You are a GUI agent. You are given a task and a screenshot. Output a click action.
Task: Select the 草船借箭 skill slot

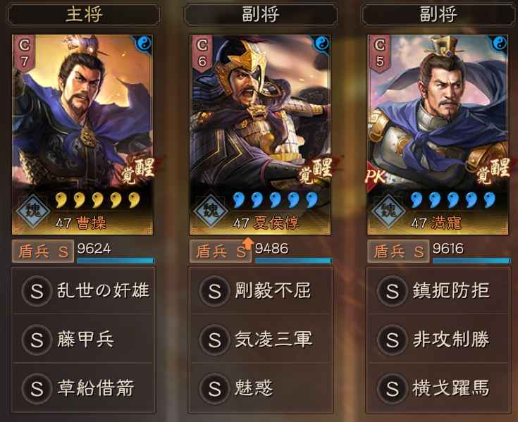point(83,388)
